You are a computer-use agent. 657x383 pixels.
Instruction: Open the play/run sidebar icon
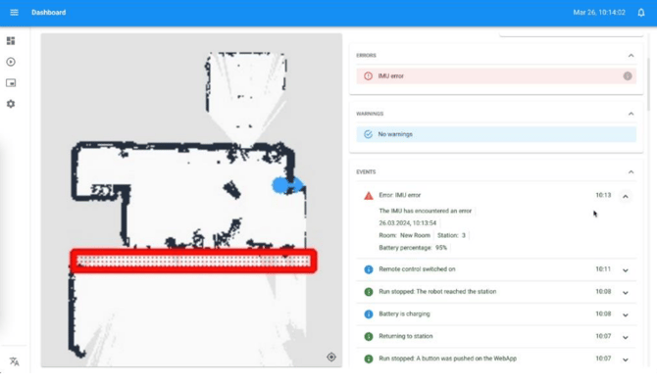click(x=11, y=62)
